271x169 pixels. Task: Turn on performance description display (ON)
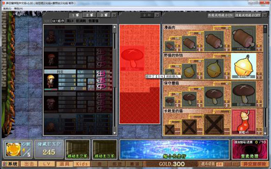(220, 15)
